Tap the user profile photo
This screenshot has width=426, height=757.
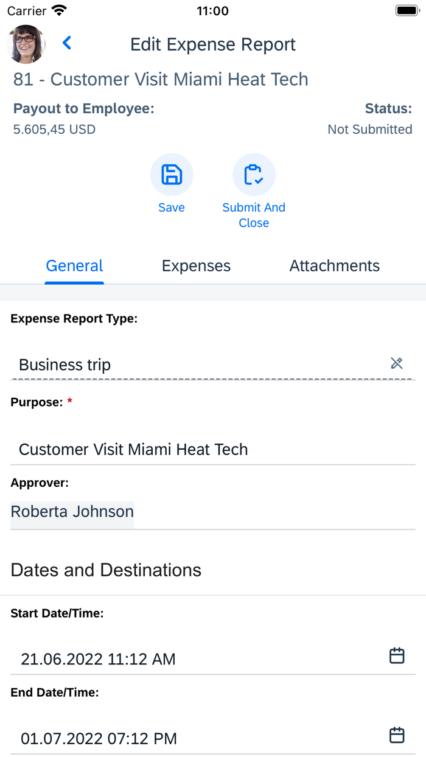[x=26, y=43]
